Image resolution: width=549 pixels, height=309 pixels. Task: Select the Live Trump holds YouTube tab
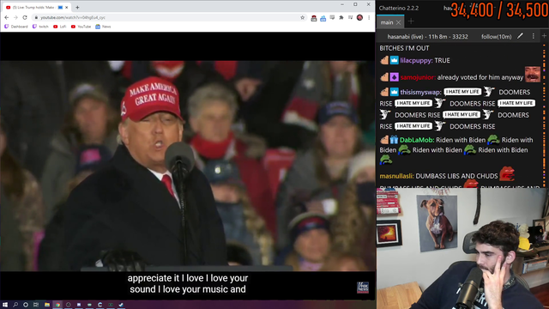[x=37, y=8]
